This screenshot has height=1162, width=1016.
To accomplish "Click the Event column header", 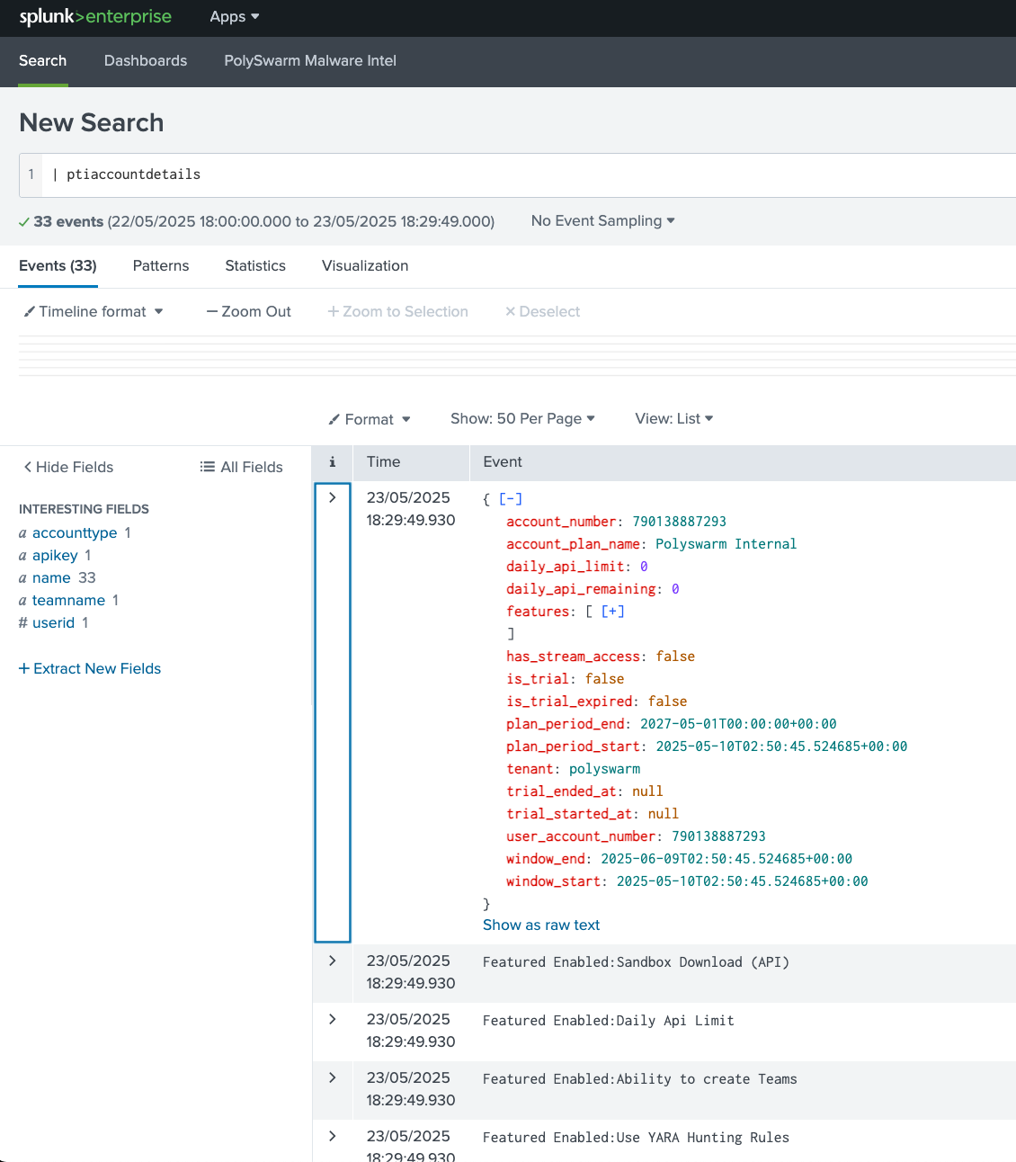I will point(503,461).
